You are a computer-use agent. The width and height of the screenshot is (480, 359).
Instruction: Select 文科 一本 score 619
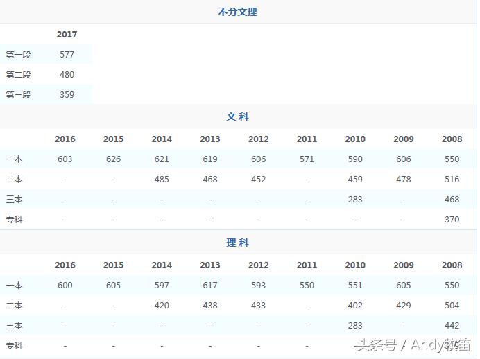point(210,159)
